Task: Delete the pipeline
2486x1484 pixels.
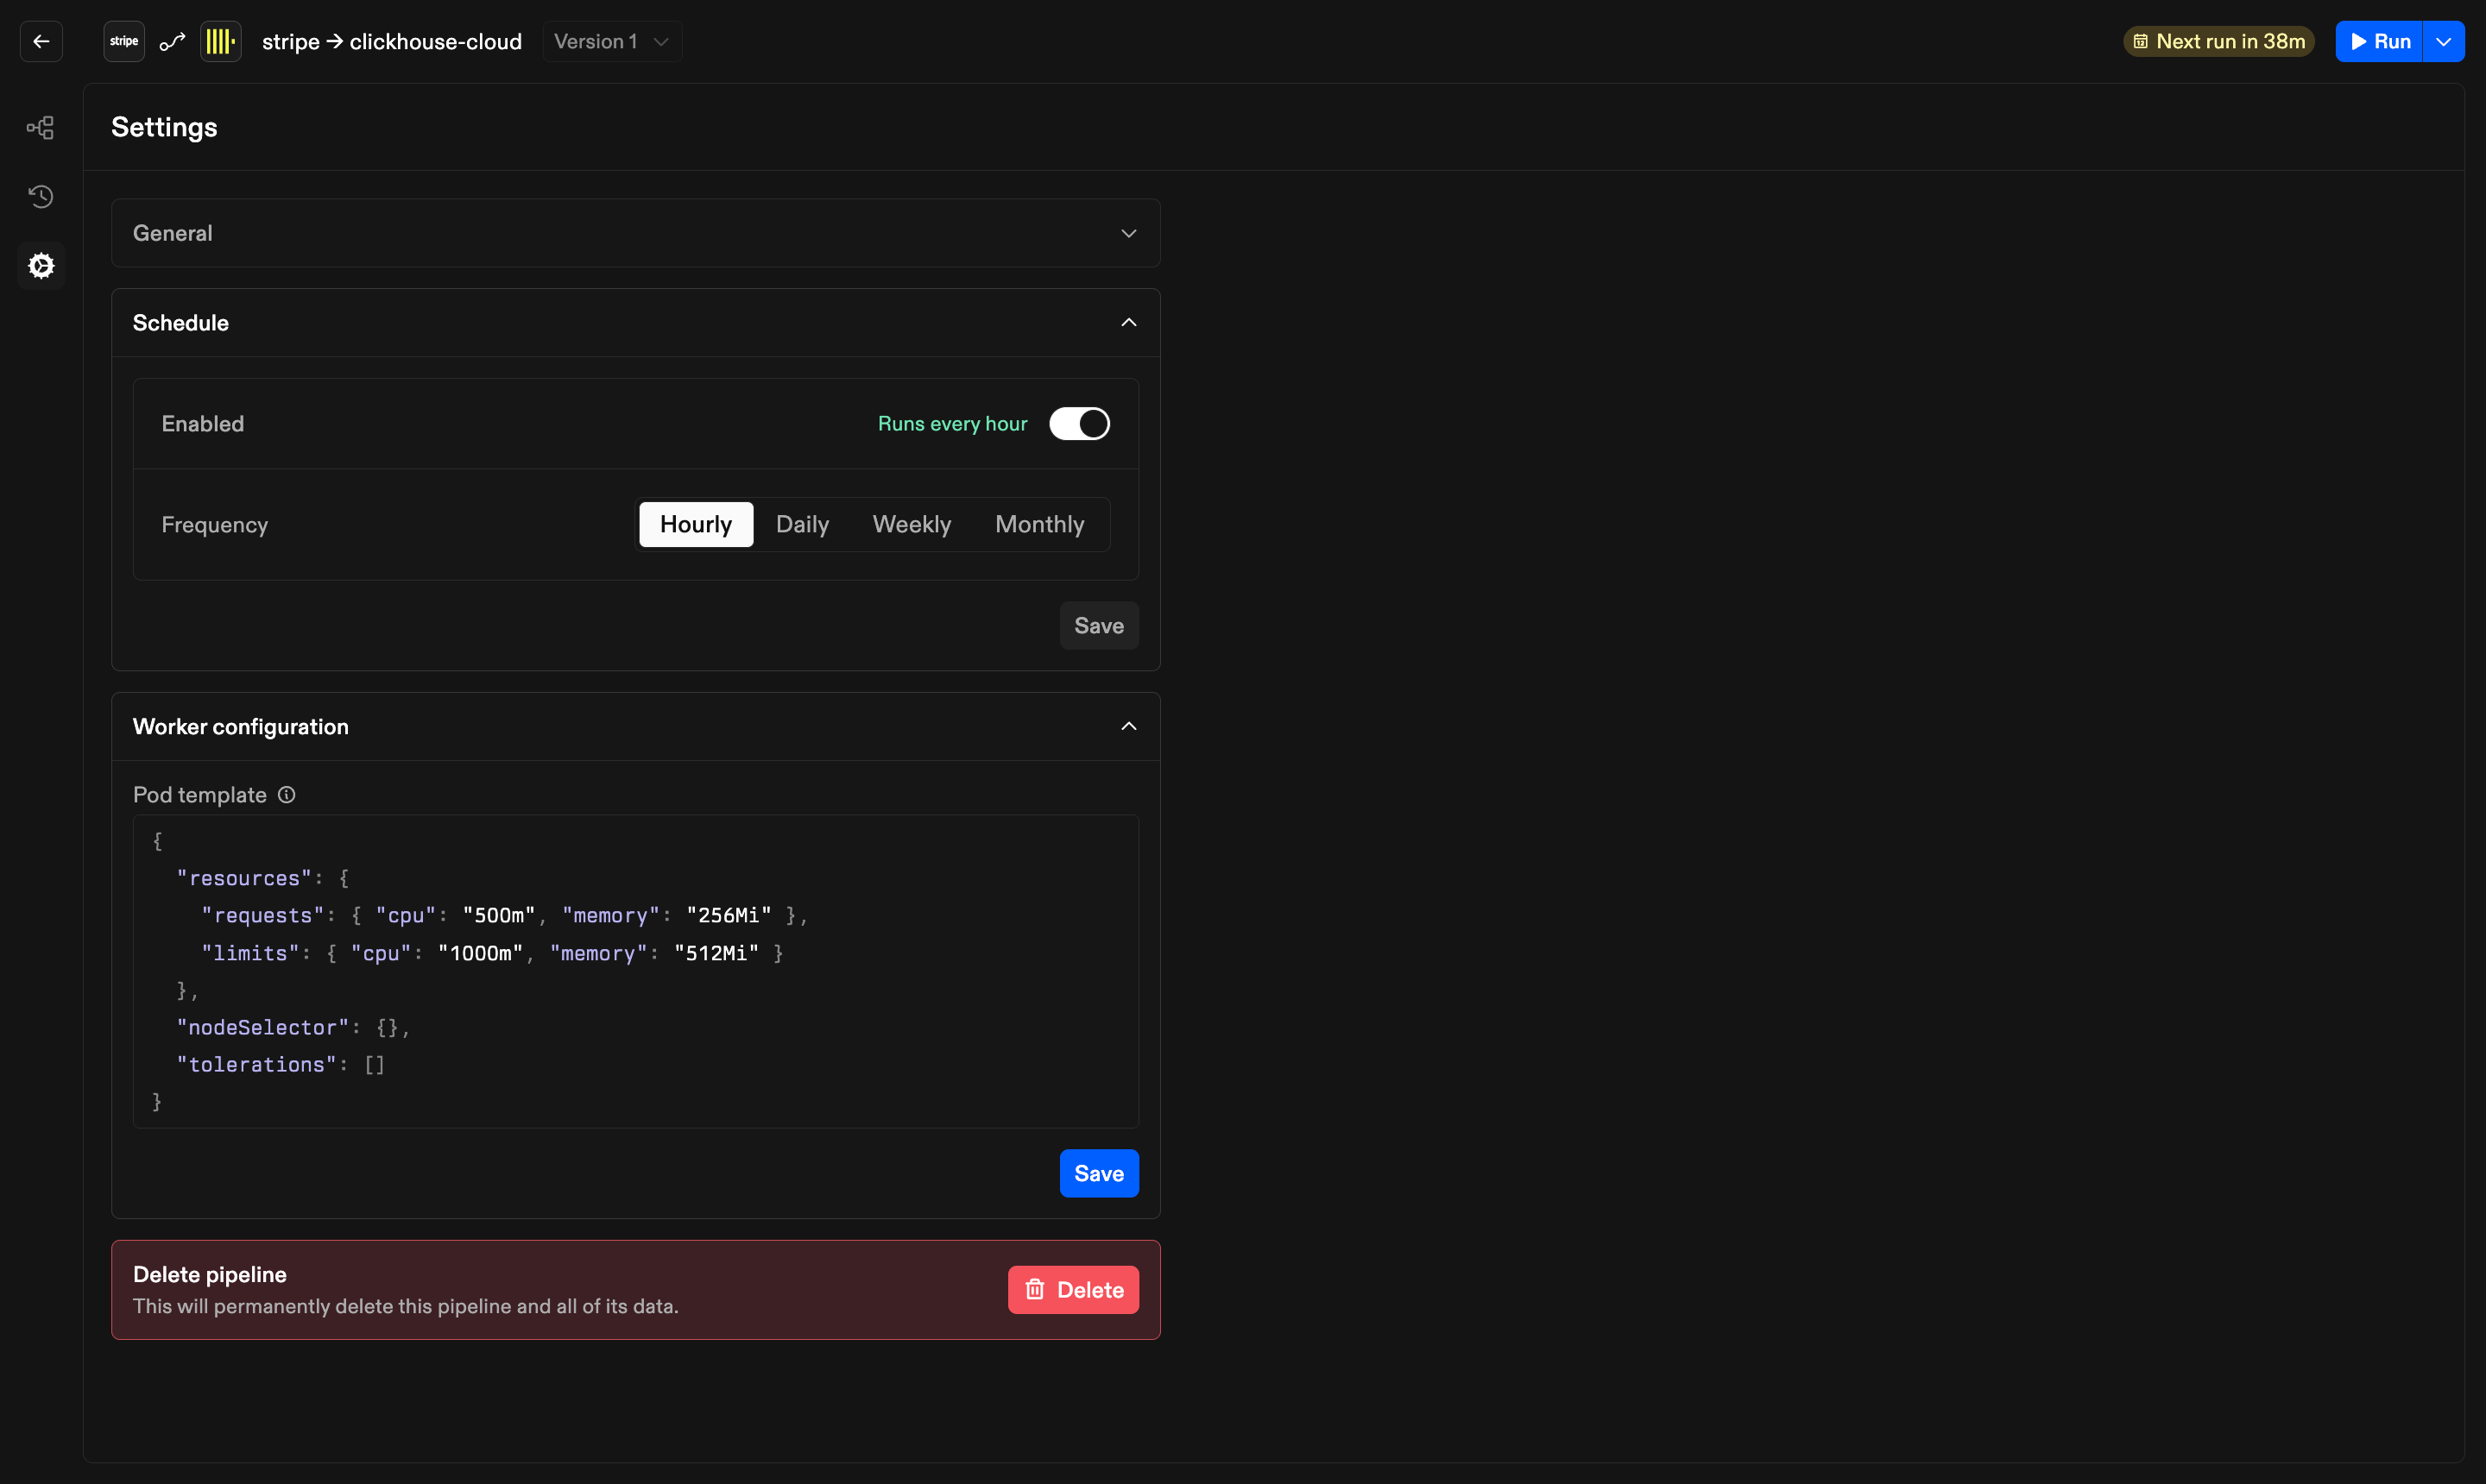Action: (x=1072, y=1289)
